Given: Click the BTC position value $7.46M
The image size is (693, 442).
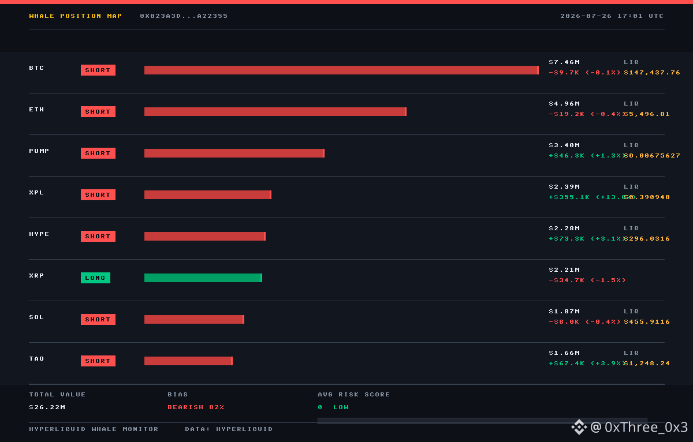Looking at the screenshot, I should click(564, 62).
